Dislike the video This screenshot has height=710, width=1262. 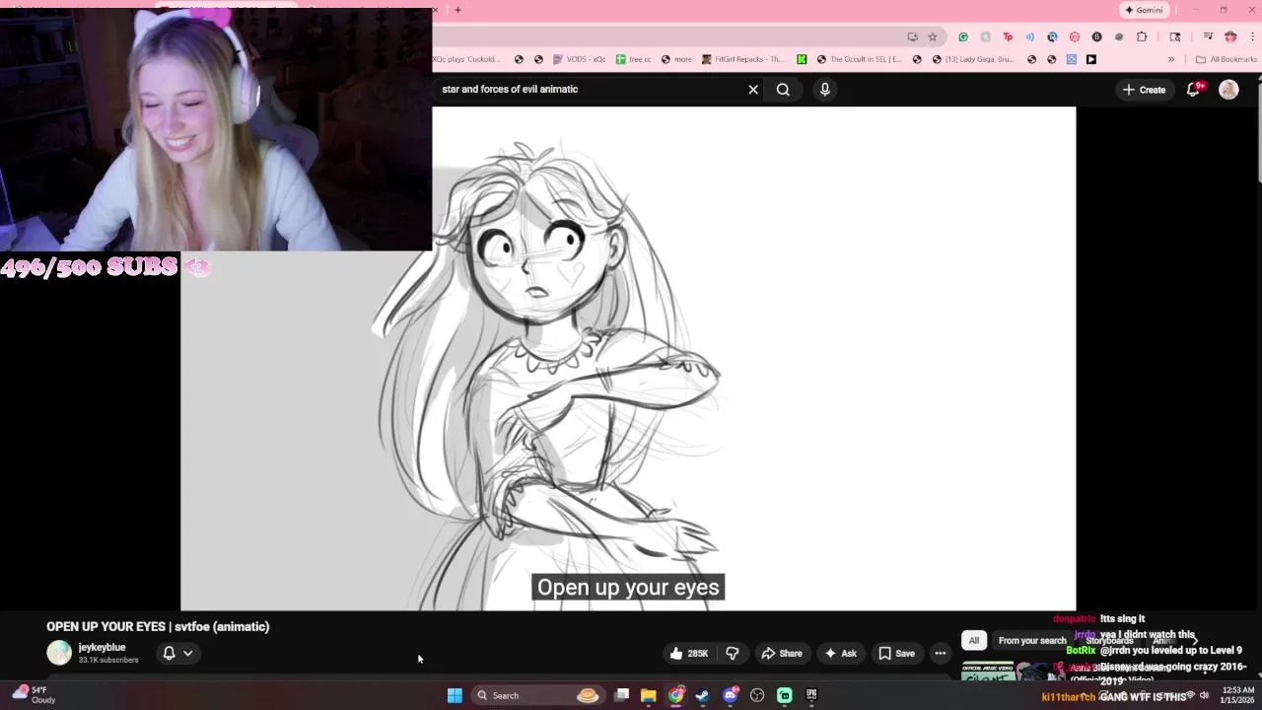[x=733, y=653]
